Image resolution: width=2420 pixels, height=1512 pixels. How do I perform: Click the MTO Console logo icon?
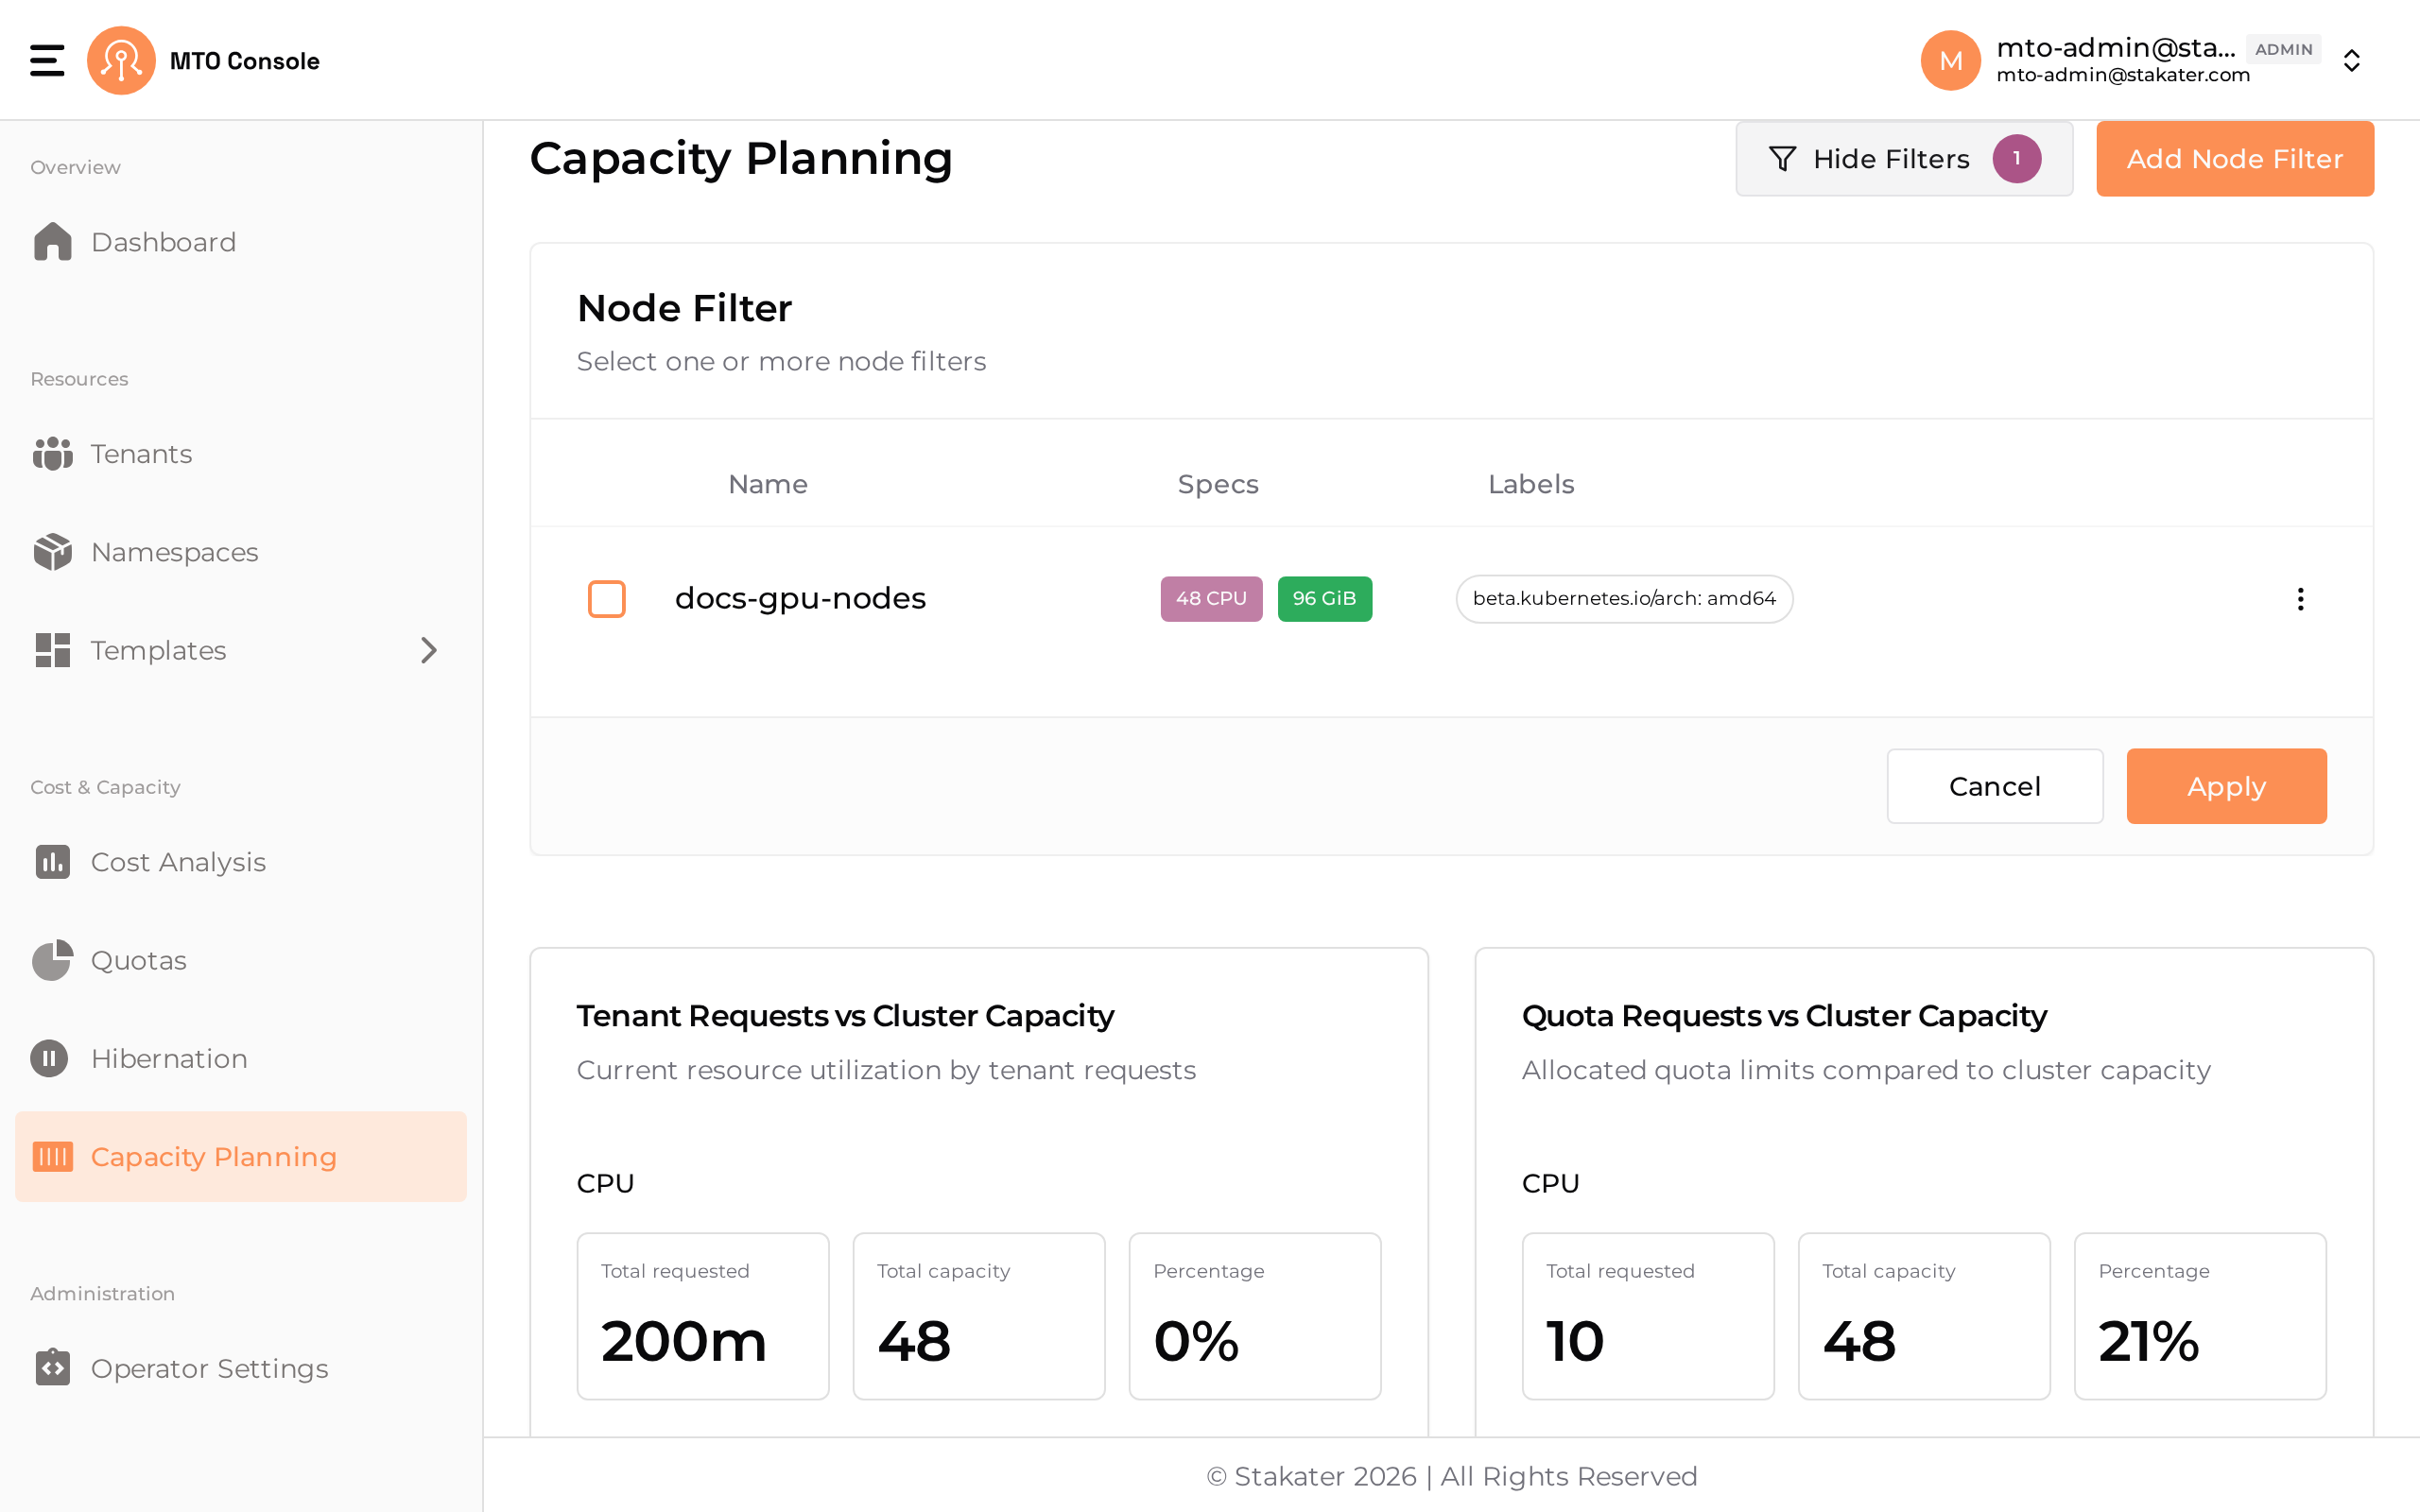[121, 60]
